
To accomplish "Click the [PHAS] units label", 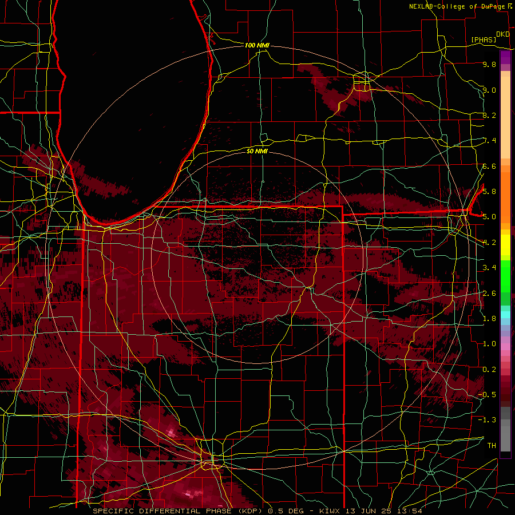I will click(484, 39).
